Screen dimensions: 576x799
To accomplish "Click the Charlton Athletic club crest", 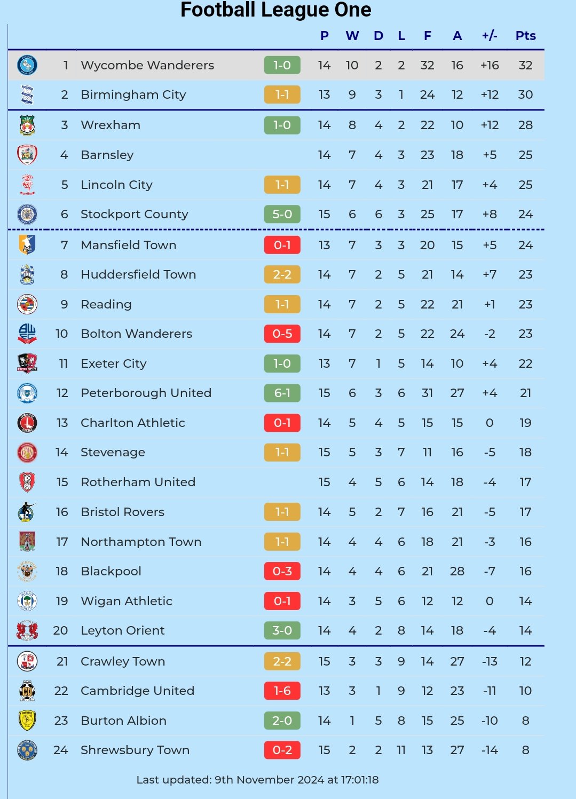I will pos(27,423).
